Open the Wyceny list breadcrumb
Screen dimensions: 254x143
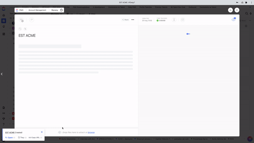(55, 10)
